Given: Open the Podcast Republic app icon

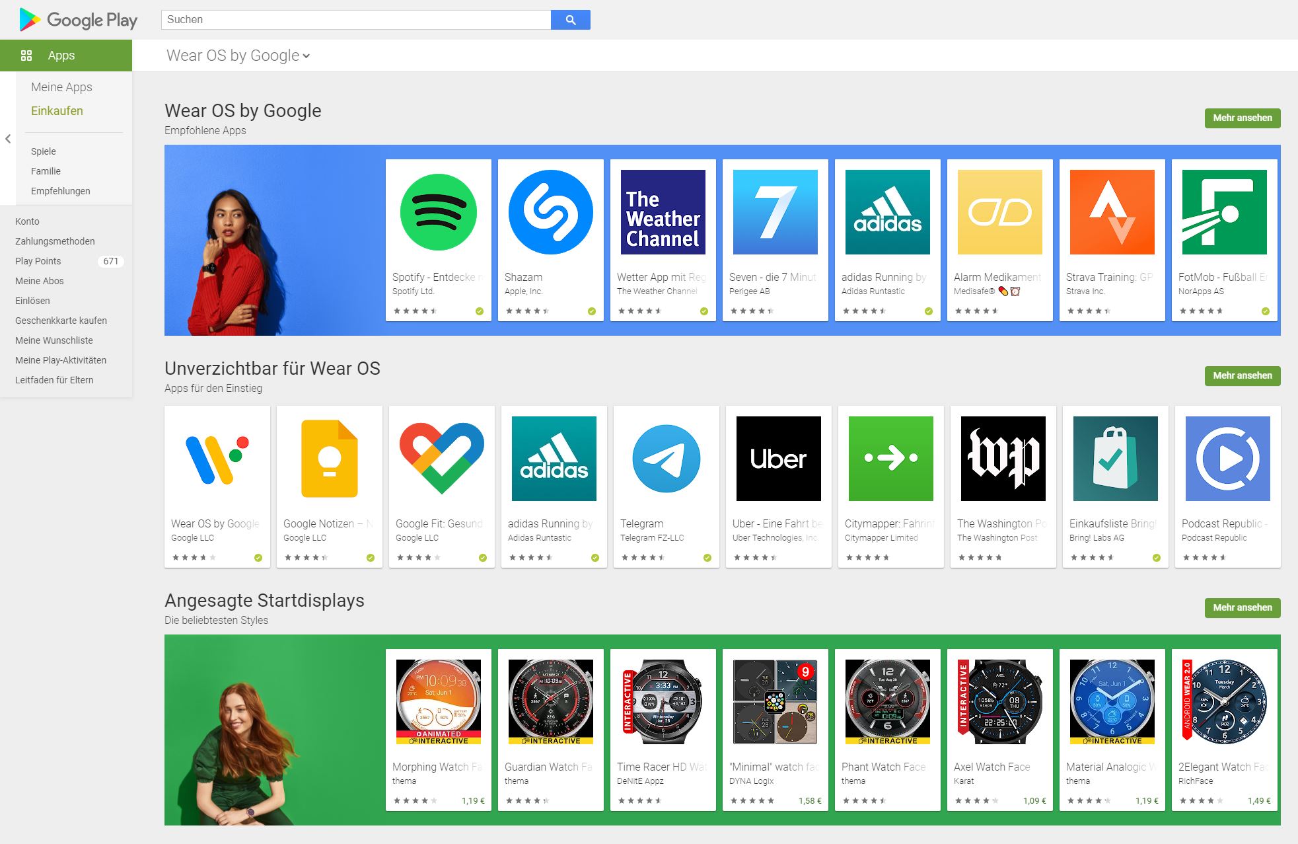Looking at the screenshot, I should tap(1228, 459).
